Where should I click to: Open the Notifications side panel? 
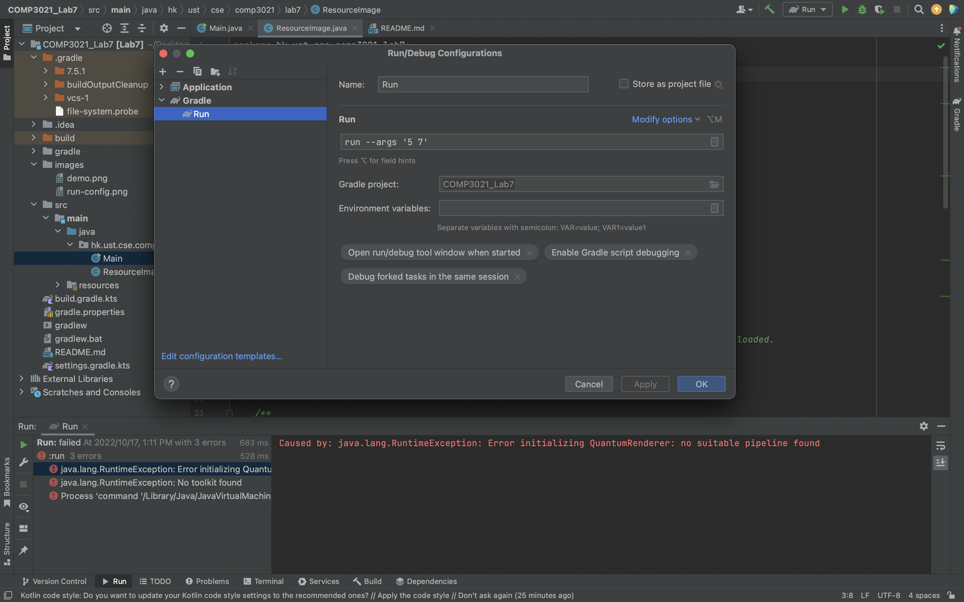coord(956,55)
